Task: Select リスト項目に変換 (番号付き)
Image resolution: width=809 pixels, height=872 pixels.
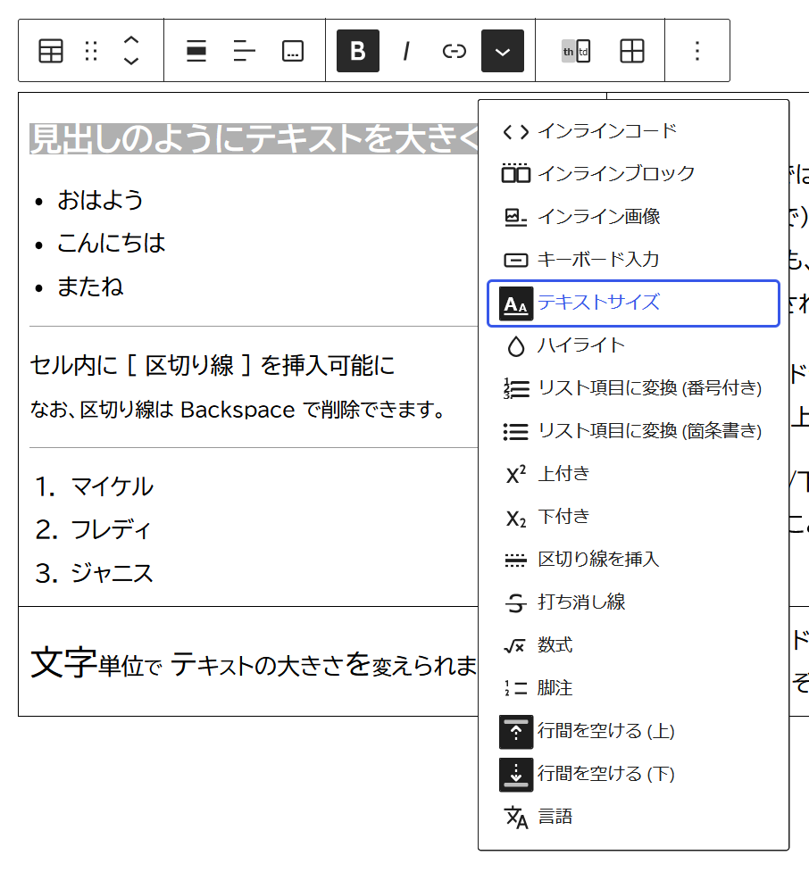Action: coord(633,389)
